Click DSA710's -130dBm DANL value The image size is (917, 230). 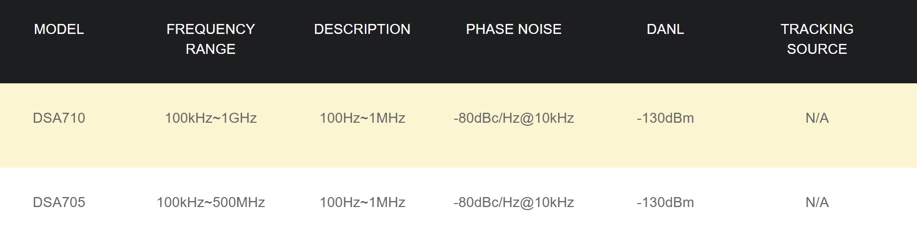tap(665, 118)
